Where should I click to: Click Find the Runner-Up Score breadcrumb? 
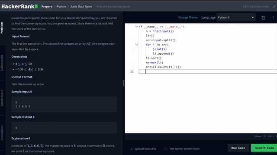pyautogui.click(x=113, y=6)
